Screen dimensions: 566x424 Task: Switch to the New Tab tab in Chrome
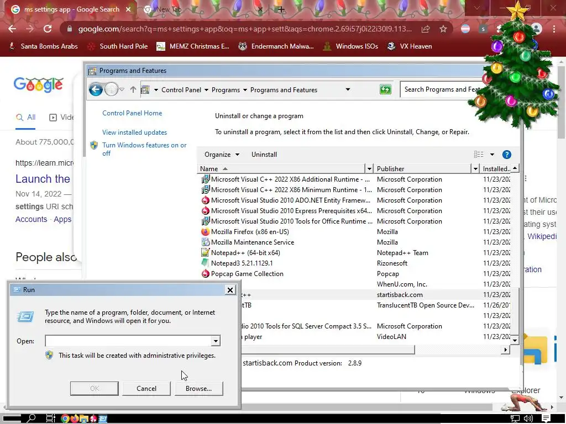203,9
